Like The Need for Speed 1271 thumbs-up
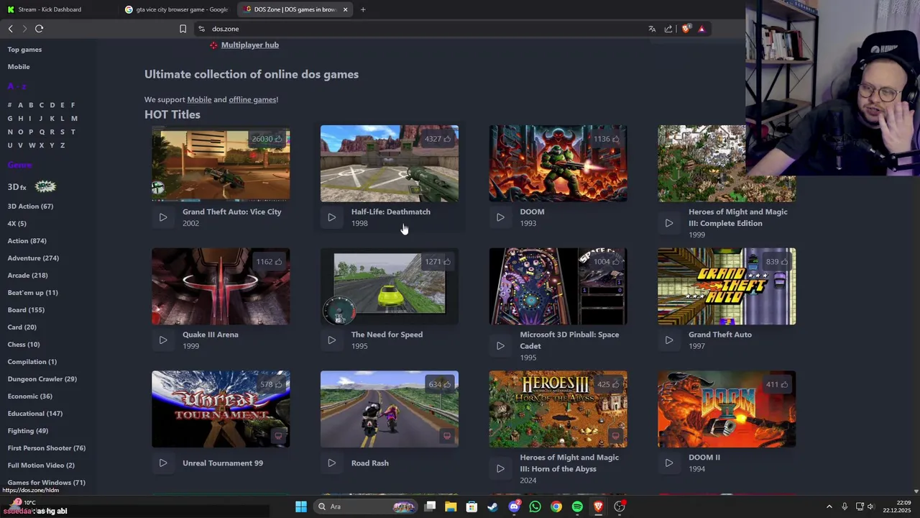920x518 pixels. click(438, 262)
